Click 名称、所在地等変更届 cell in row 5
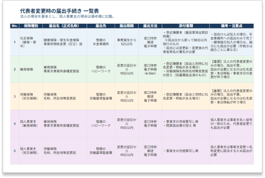Image resolution: width=265 pixels, height=178 pixels. coord(65,151)
